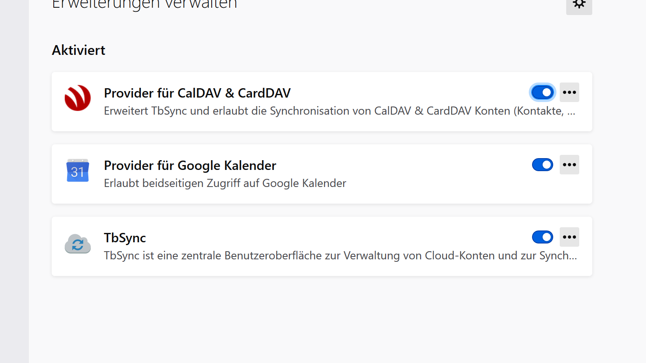
Task: Disable the TbSync extension switch
Action: pyautogui.click(x=543, y=237)
